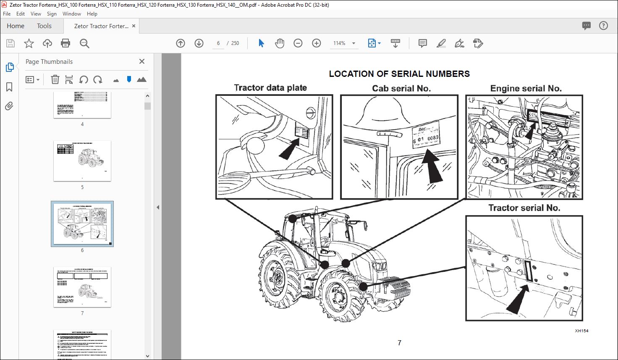This screenshot has width=618, height=360.
Task: Select the Highlight text tool
Action: coord(441,43)
